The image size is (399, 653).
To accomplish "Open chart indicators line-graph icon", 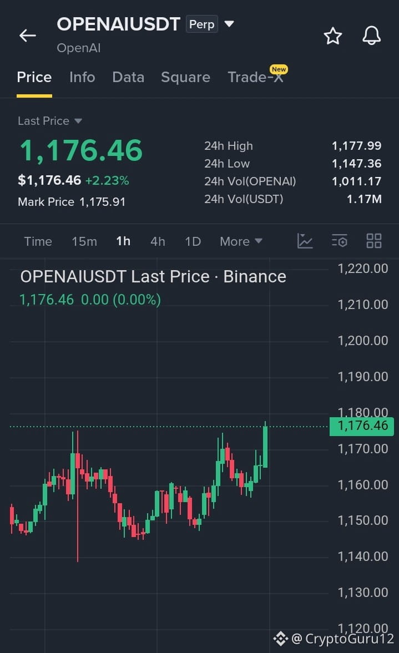I will pyautogui.click(x=305, y=241).
